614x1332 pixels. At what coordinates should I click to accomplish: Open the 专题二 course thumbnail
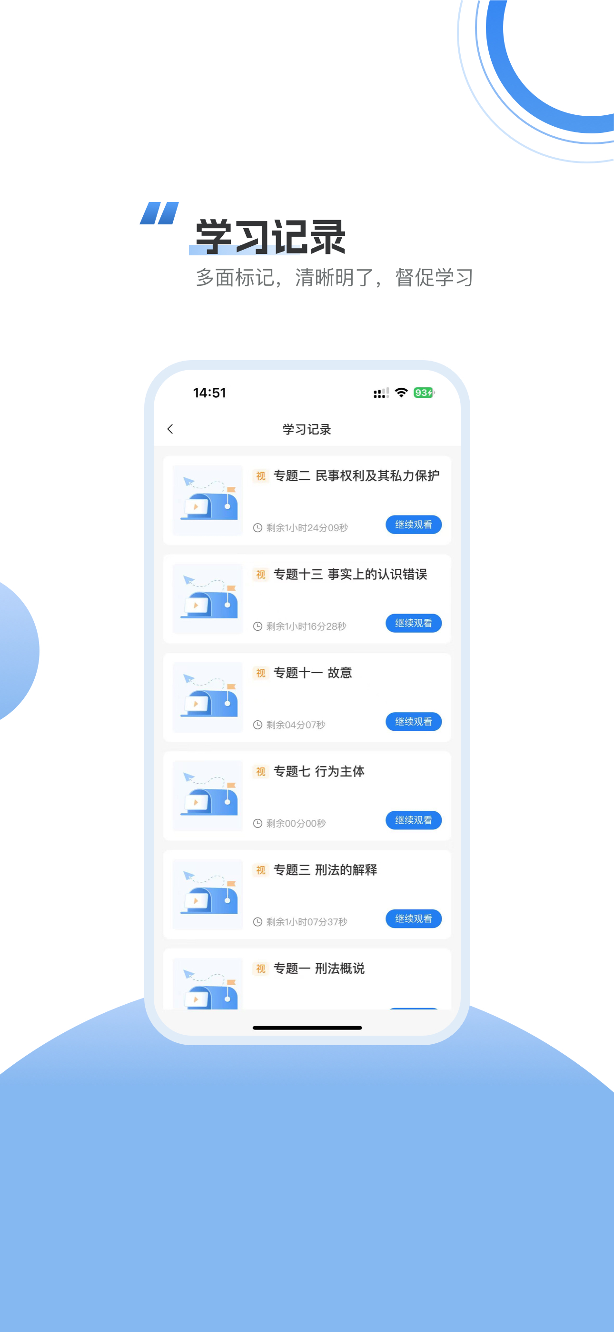pos(208,500)
